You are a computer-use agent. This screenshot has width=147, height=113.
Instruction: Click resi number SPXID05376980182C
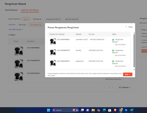pyautogui.click(x=97, y=39)
